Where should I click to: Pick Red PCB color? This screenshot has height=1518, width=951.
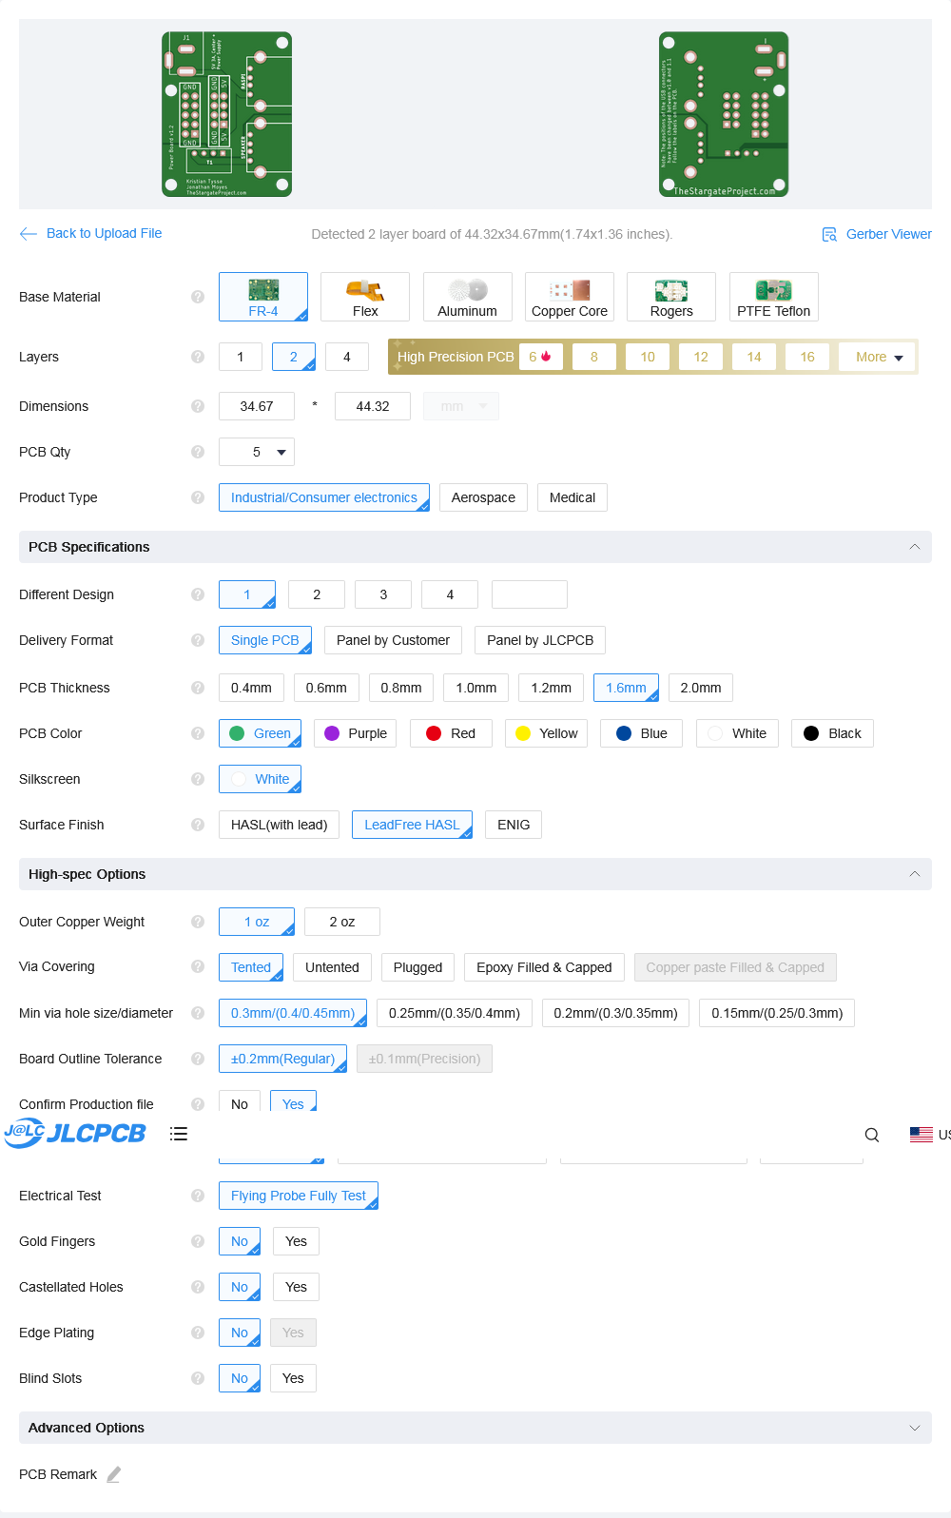tap(451, 733)
